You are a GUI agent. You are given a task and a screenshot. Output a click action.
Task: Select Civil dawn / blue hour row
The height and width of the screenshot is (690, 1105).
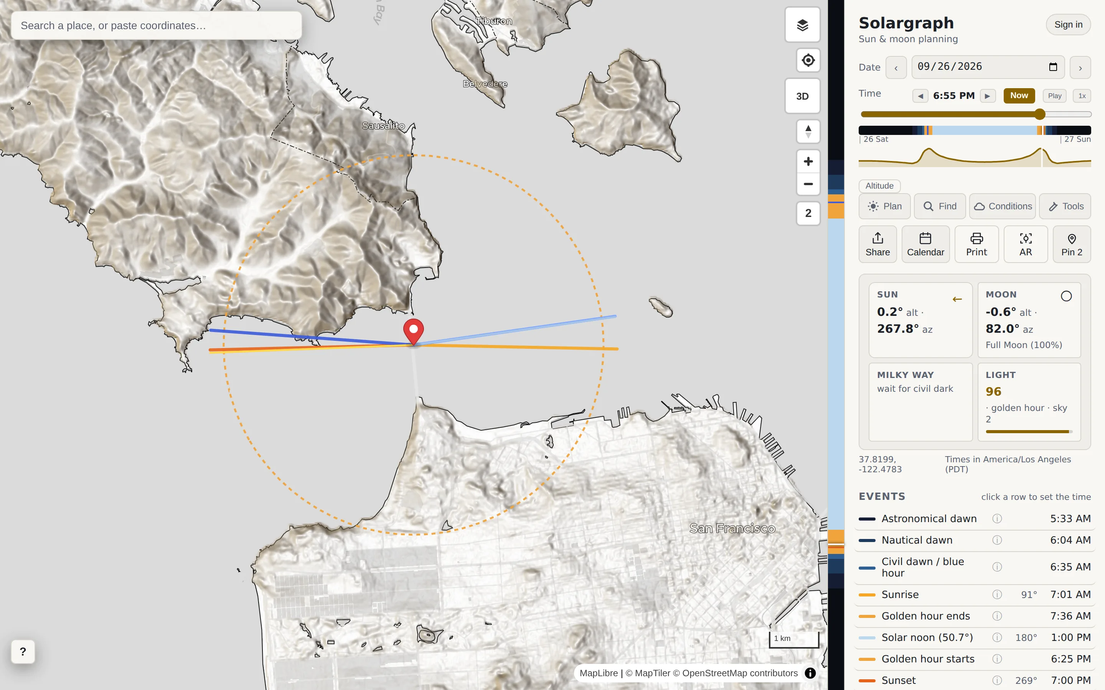[975, 567]
